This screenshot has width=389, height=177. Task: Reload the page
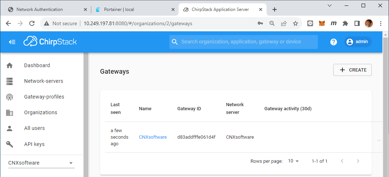(32, 23)
